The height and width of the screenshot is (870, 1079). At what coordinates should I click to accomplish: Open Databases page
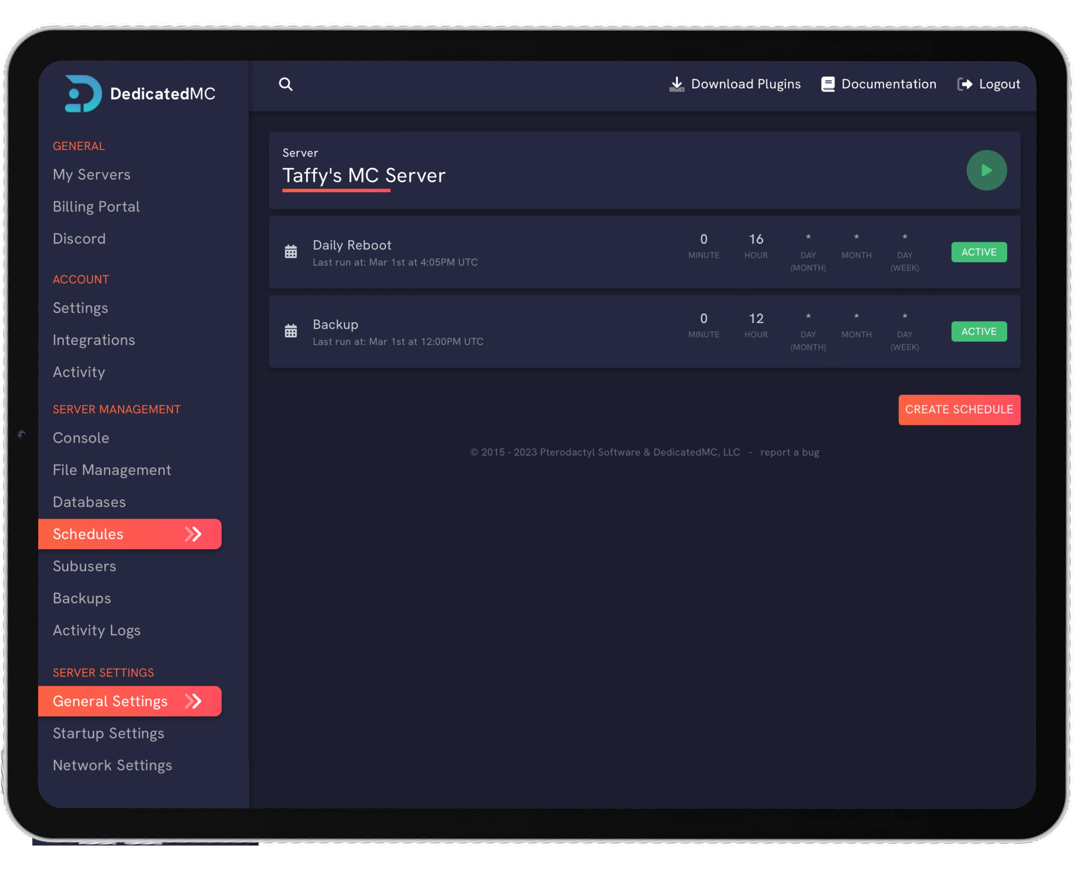pos(89,502)
